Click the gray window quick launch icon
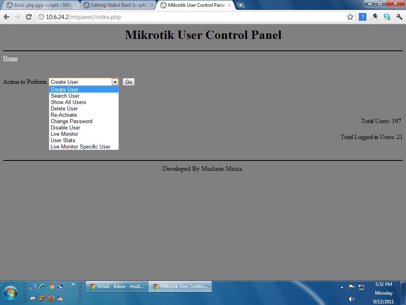This screenshot has height=305, width=406. (33, 298)
